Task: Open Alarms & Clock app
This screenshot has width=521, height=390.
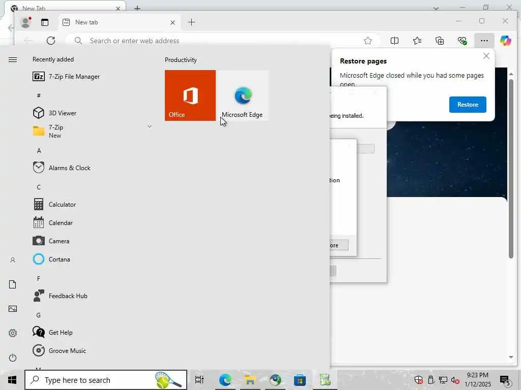Action: [62, 168]
